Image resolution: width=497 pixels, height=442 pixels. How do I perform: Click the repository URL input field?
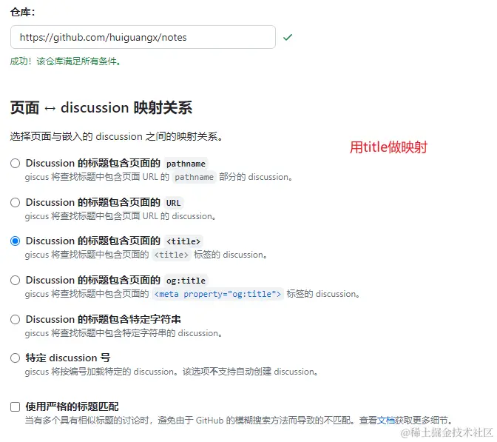tap(143, 37)
